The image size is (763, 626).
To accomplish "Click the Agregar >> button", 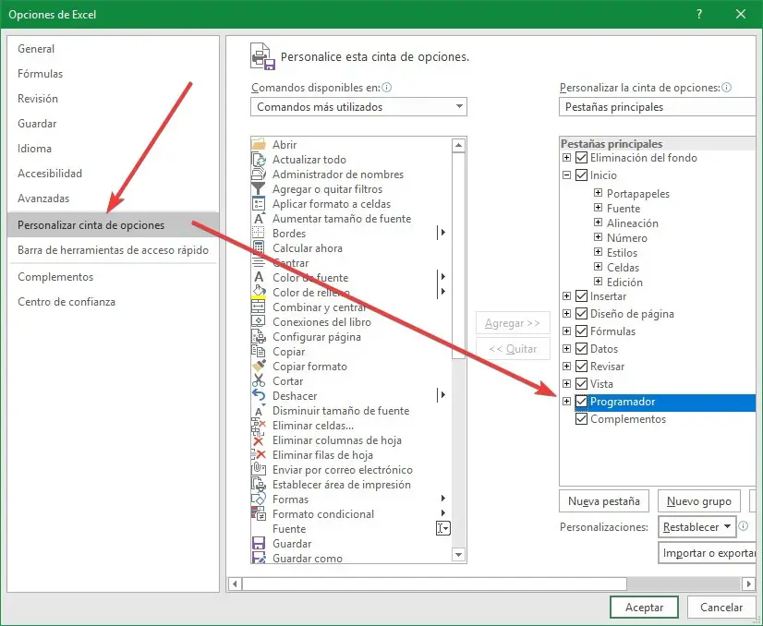I will [513, 323].
